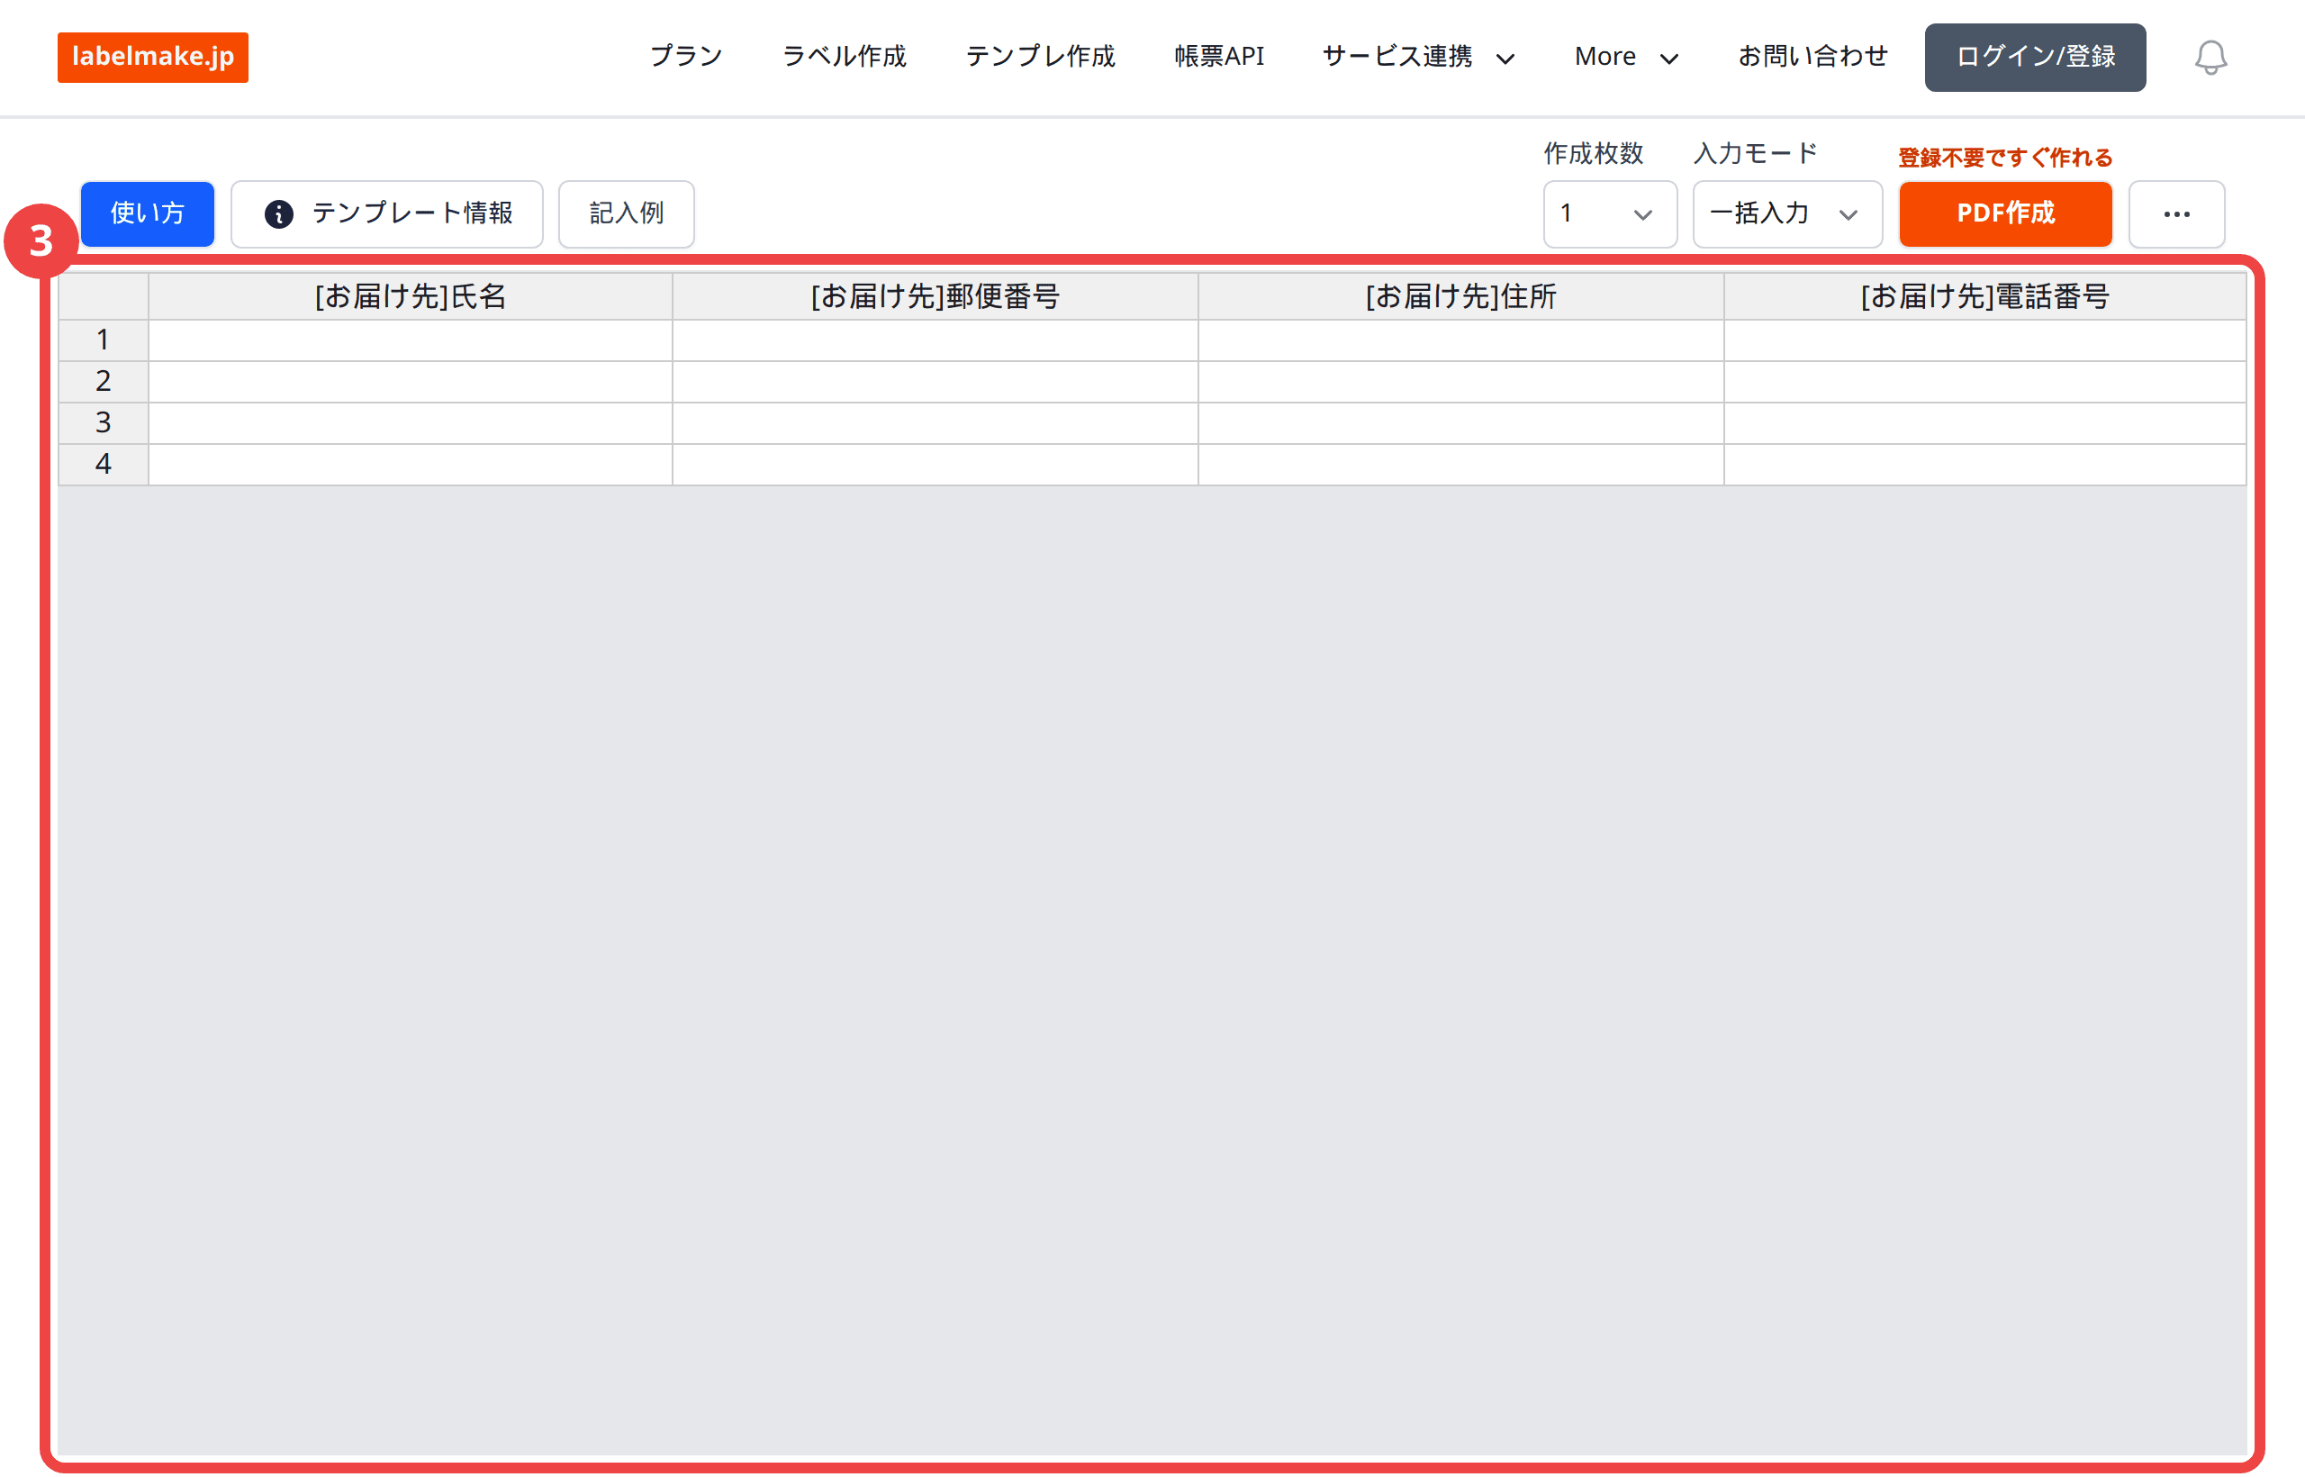Click the labelmake.jp logo
The width and height of the screenshot is (2305, 1477).
pos(152,57)
